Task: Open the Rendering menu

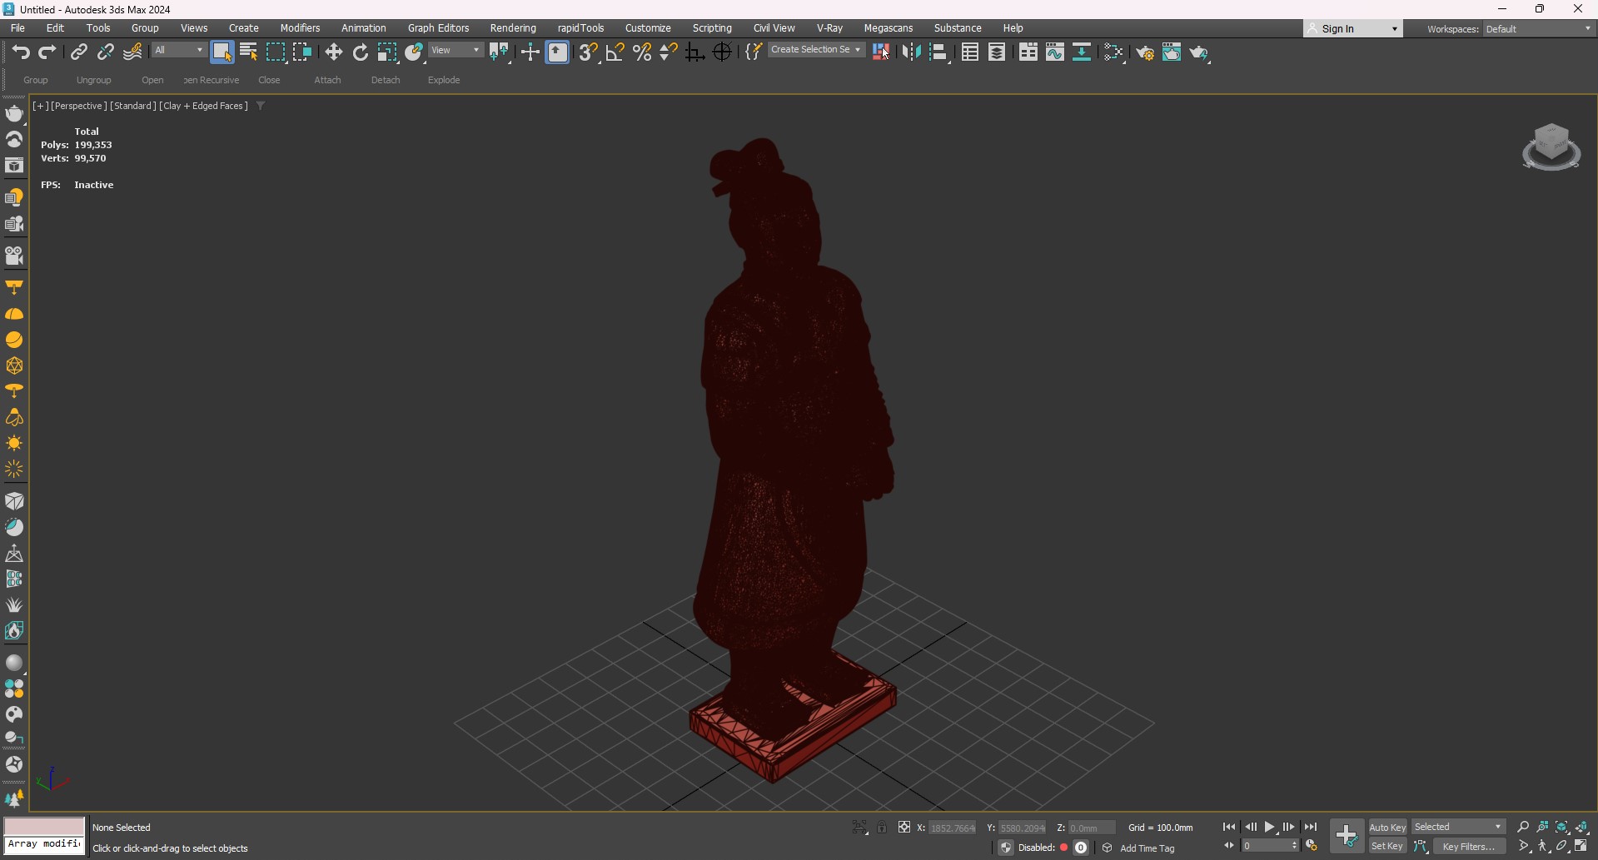Action: [x=513, y=28]
